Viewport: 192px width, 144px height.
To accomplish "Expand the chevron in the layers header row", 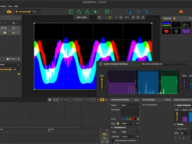I will coord(18,23).
